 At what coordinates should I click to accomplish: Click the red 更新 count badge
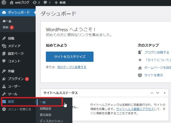[12, 27]
